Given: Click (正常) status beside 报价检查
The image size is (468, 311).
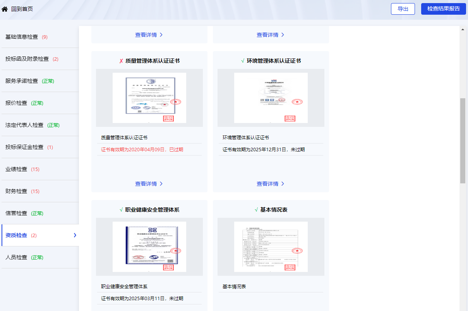Looking at the screenshot, I should [37, 103].
